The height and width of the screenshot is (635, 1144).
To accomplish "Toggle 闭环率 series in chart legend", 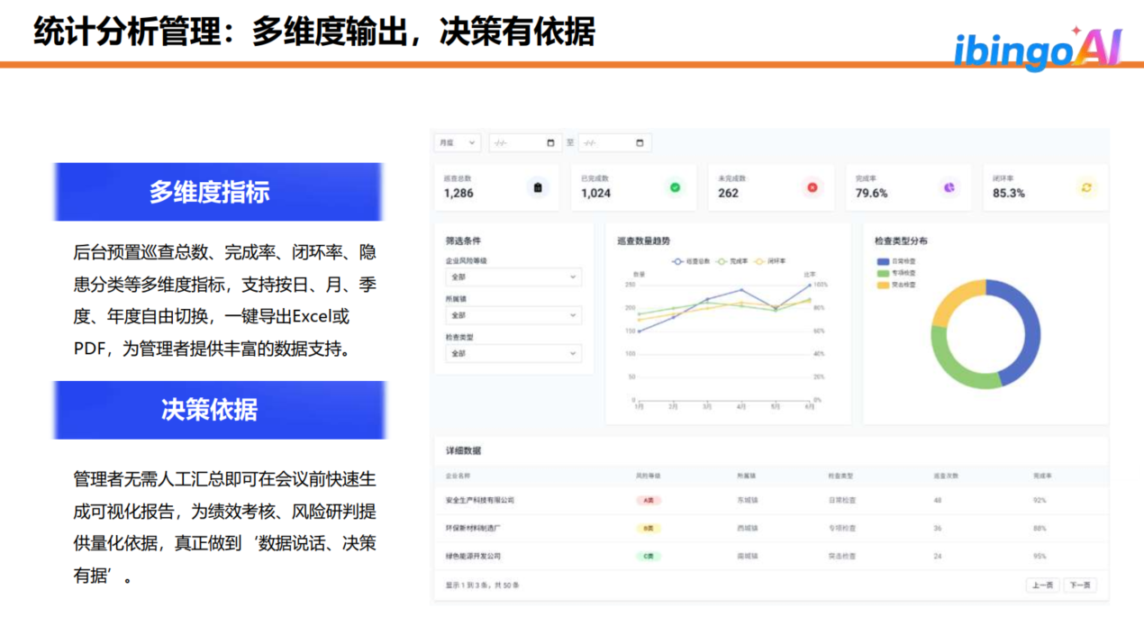I will [771, 261].
